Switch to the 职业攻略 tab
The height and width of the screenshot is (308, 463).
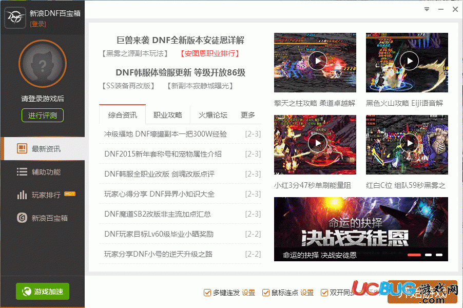coord(168,114)
